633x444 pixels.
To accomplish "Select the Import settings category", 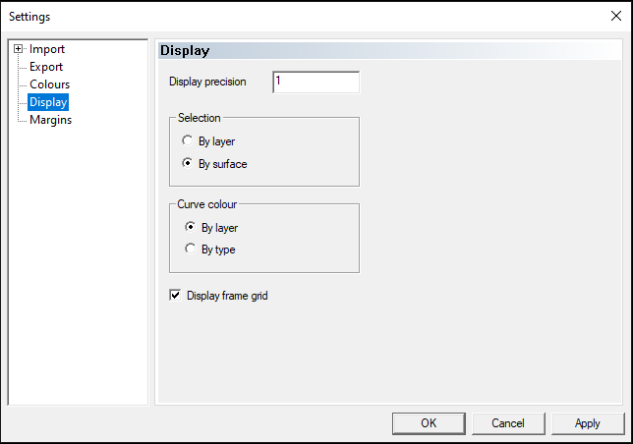I will click(x=47, y=49).
